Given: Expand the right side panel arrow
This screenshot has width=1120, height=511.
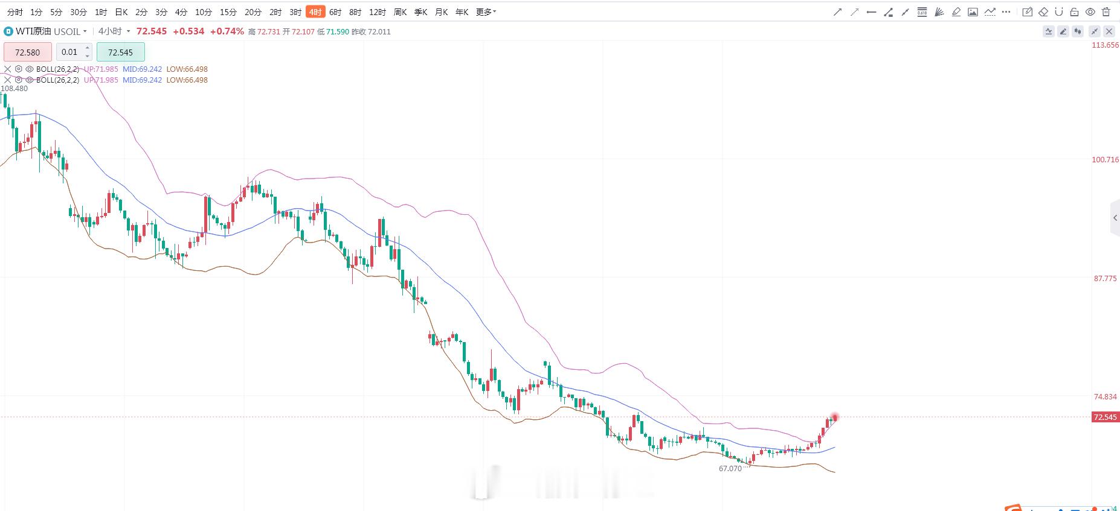Looking at the screenshot, I should click(x=1115, y=218).
